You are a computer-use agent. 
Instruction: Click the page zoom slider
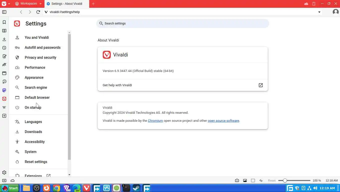point(294,180)
